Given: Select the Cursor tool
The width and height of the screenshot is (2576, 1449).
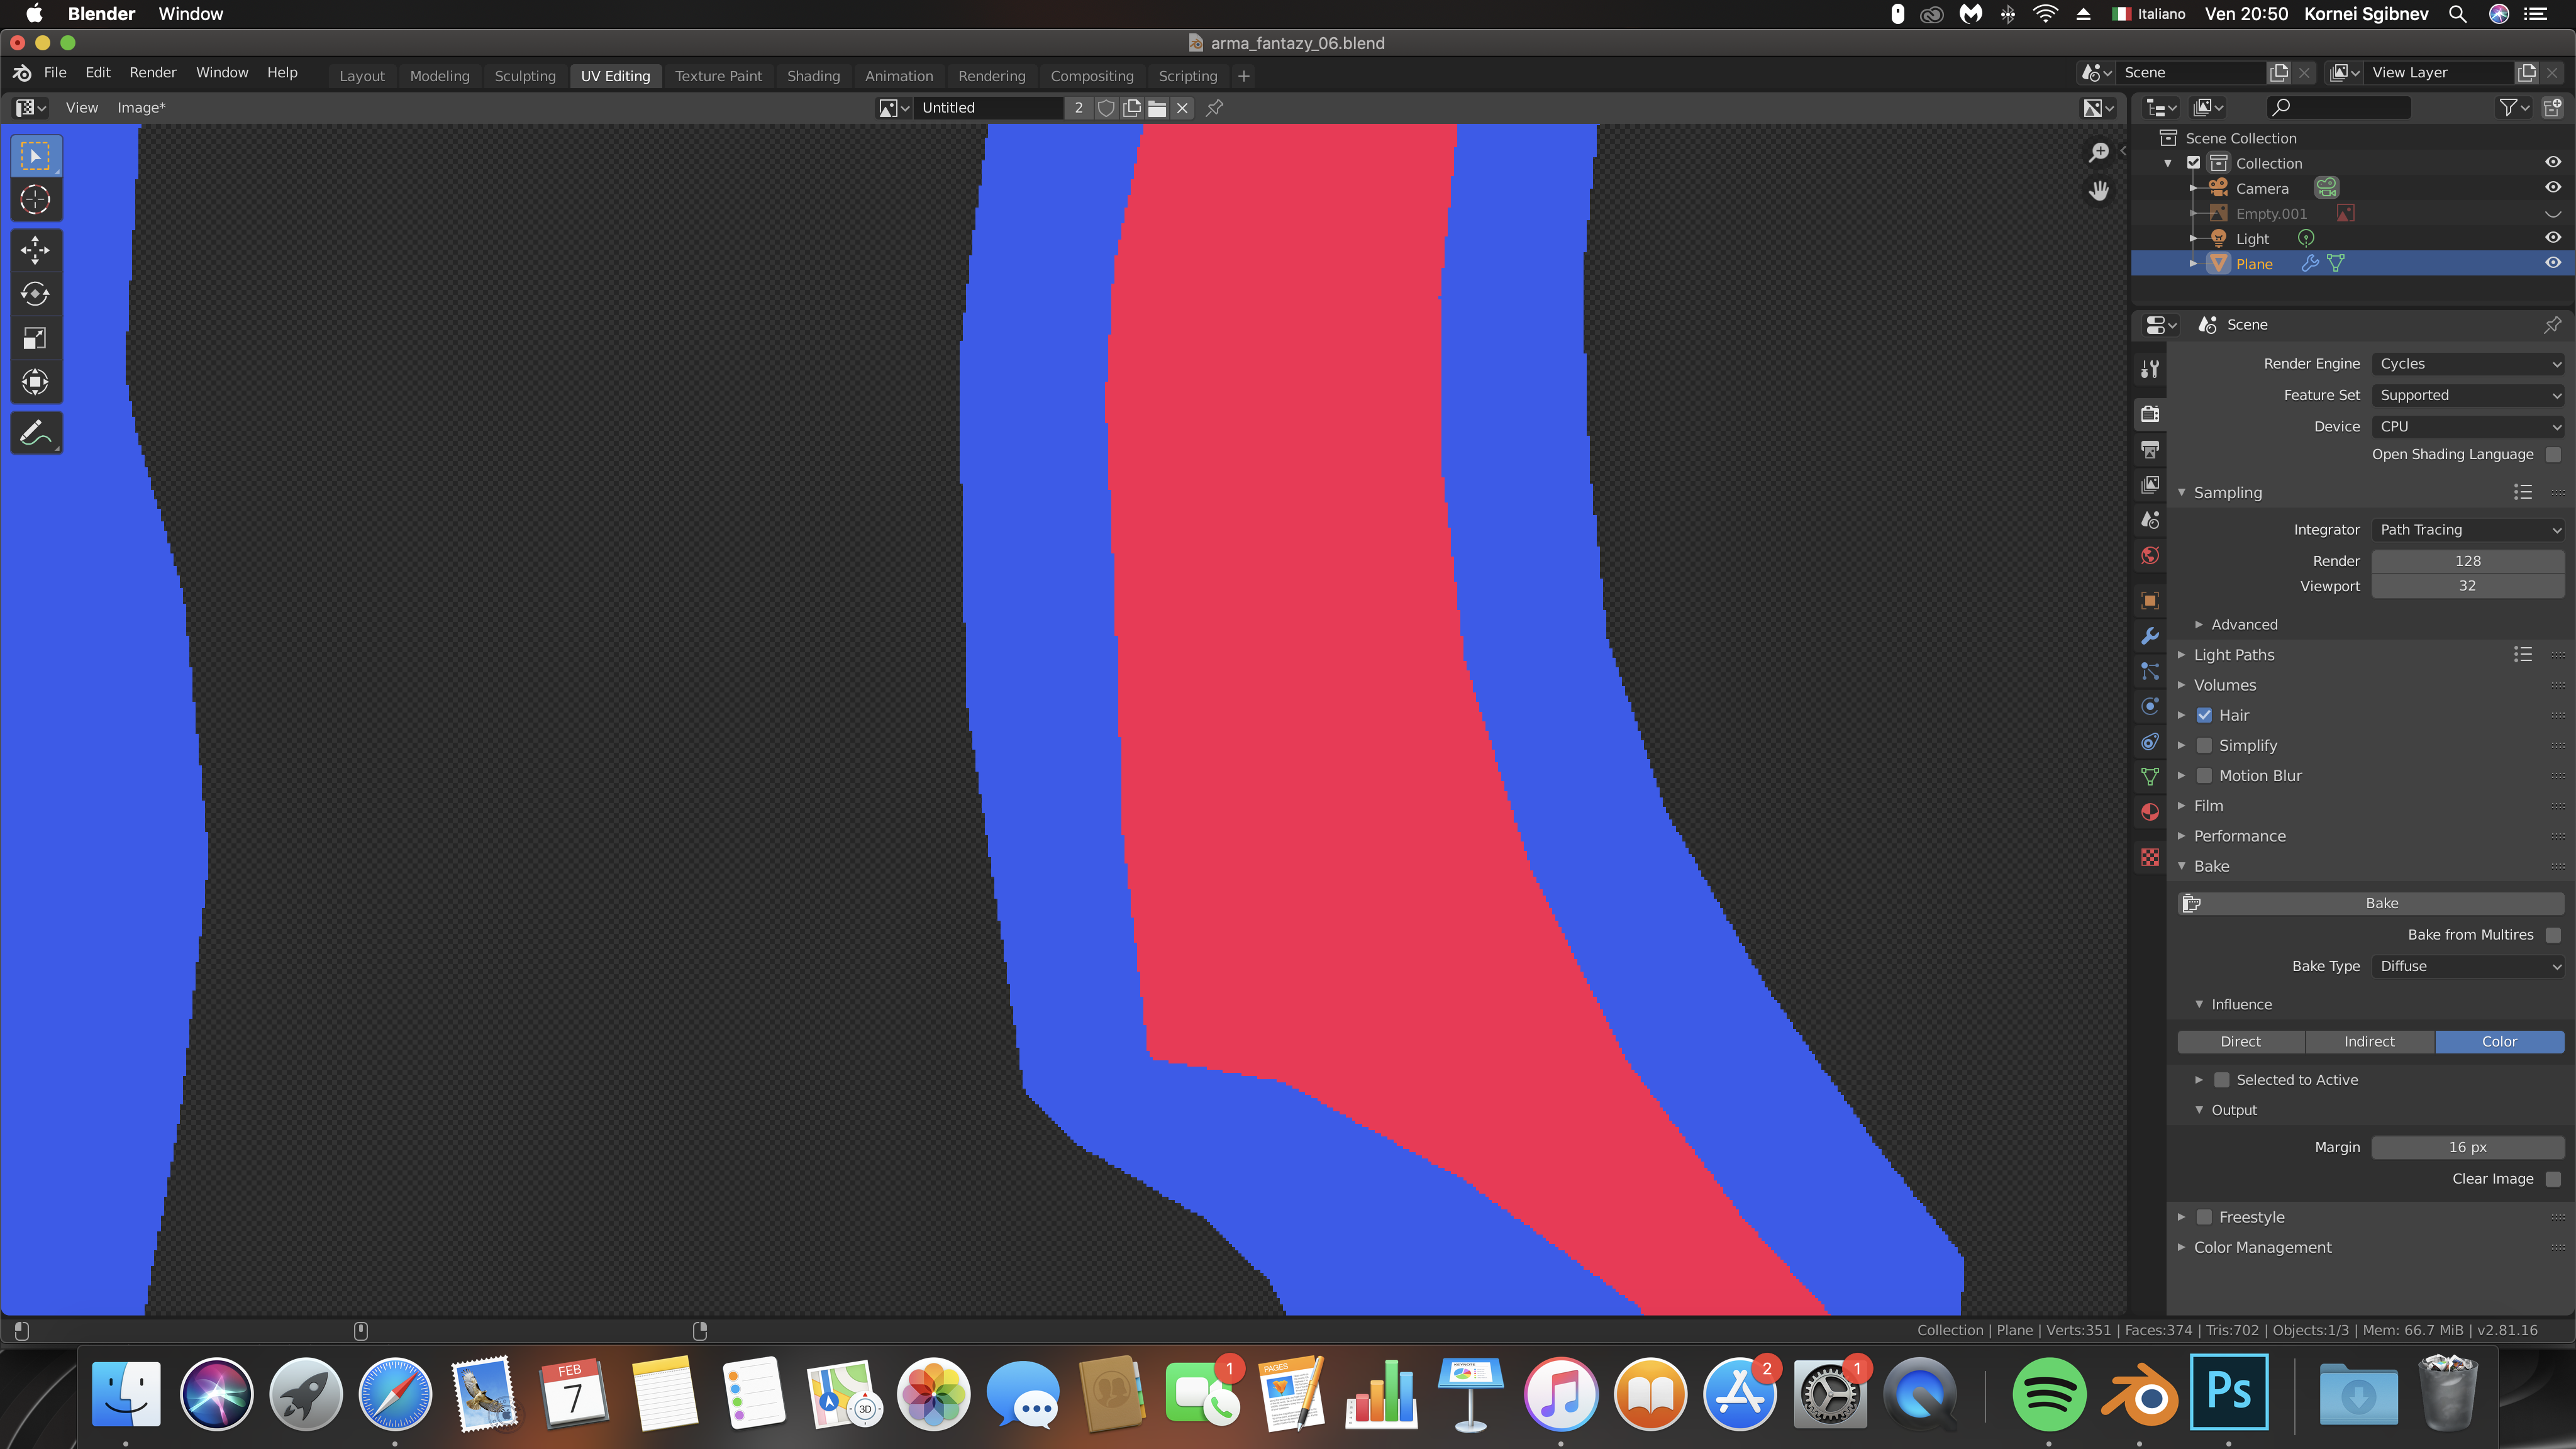Looking at the screenshot, I should click(x=35, y=200).
